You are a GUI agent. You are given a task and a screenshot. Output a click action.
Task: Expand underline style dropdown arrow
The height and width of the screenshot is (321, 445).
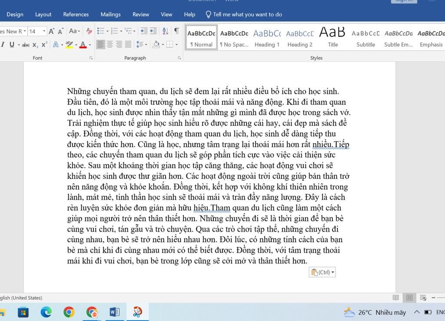pos(19,45)
